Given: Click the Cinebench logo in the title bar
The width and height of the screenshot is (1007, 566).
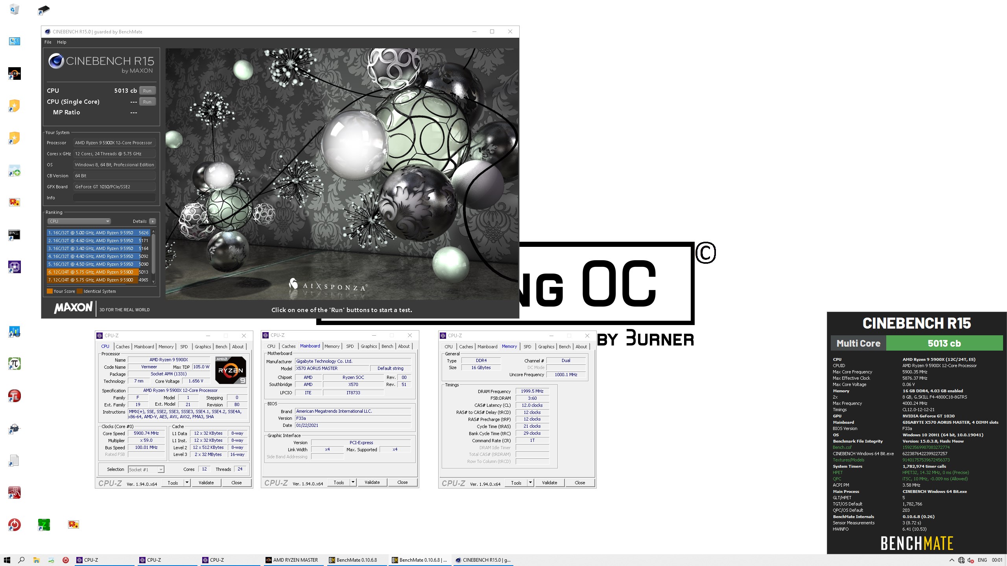Looking at the screenshot, I should click(48, 32).
